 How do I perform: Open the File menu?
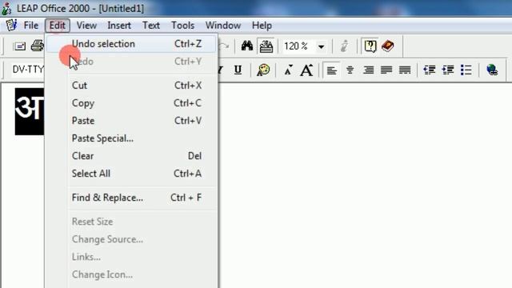click(30, 26)
